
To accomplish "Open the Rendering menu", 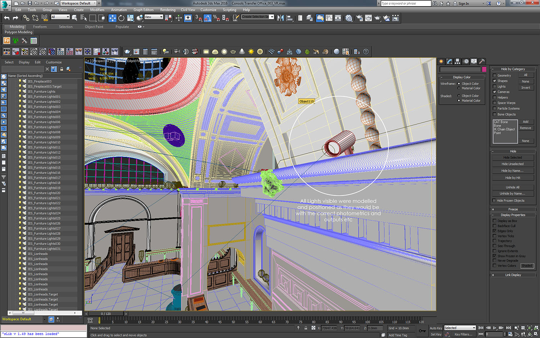I will (167, 10).
